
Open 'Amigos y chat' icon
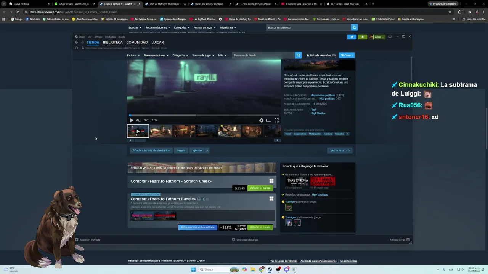point(408,240)
